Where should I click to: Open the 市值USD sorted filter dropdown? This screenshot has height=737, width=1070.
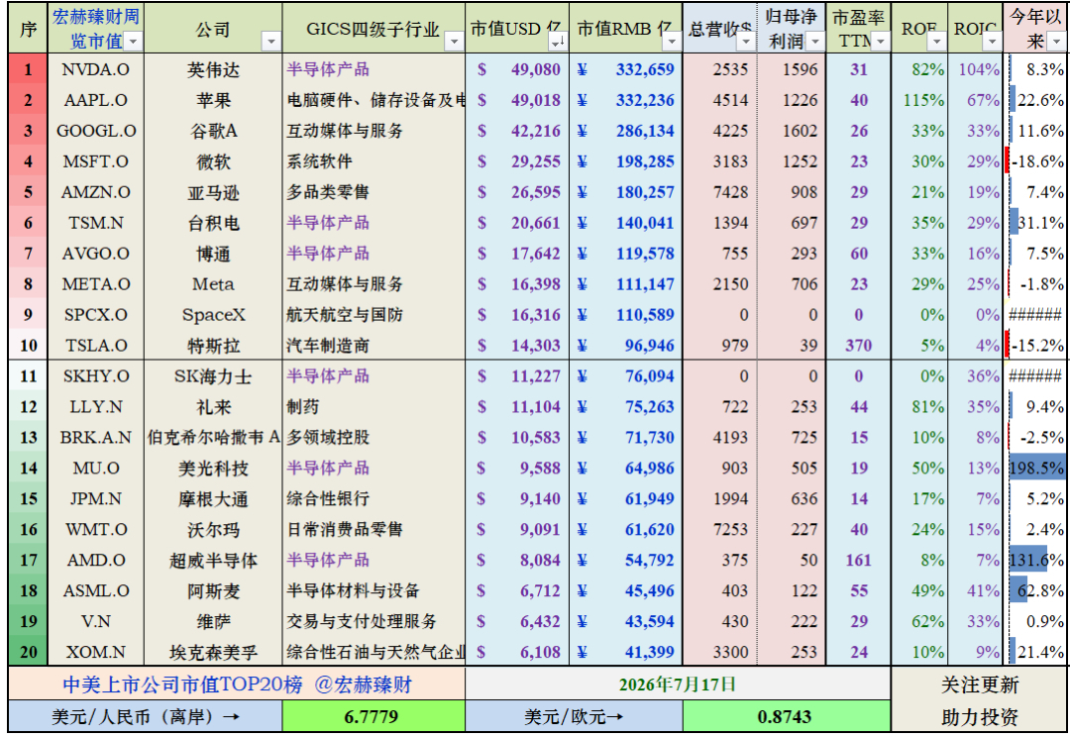pos(558,42)
